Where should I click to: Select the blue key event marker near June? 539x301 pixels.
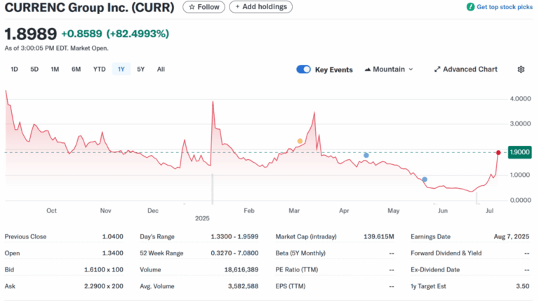[425, 180]
